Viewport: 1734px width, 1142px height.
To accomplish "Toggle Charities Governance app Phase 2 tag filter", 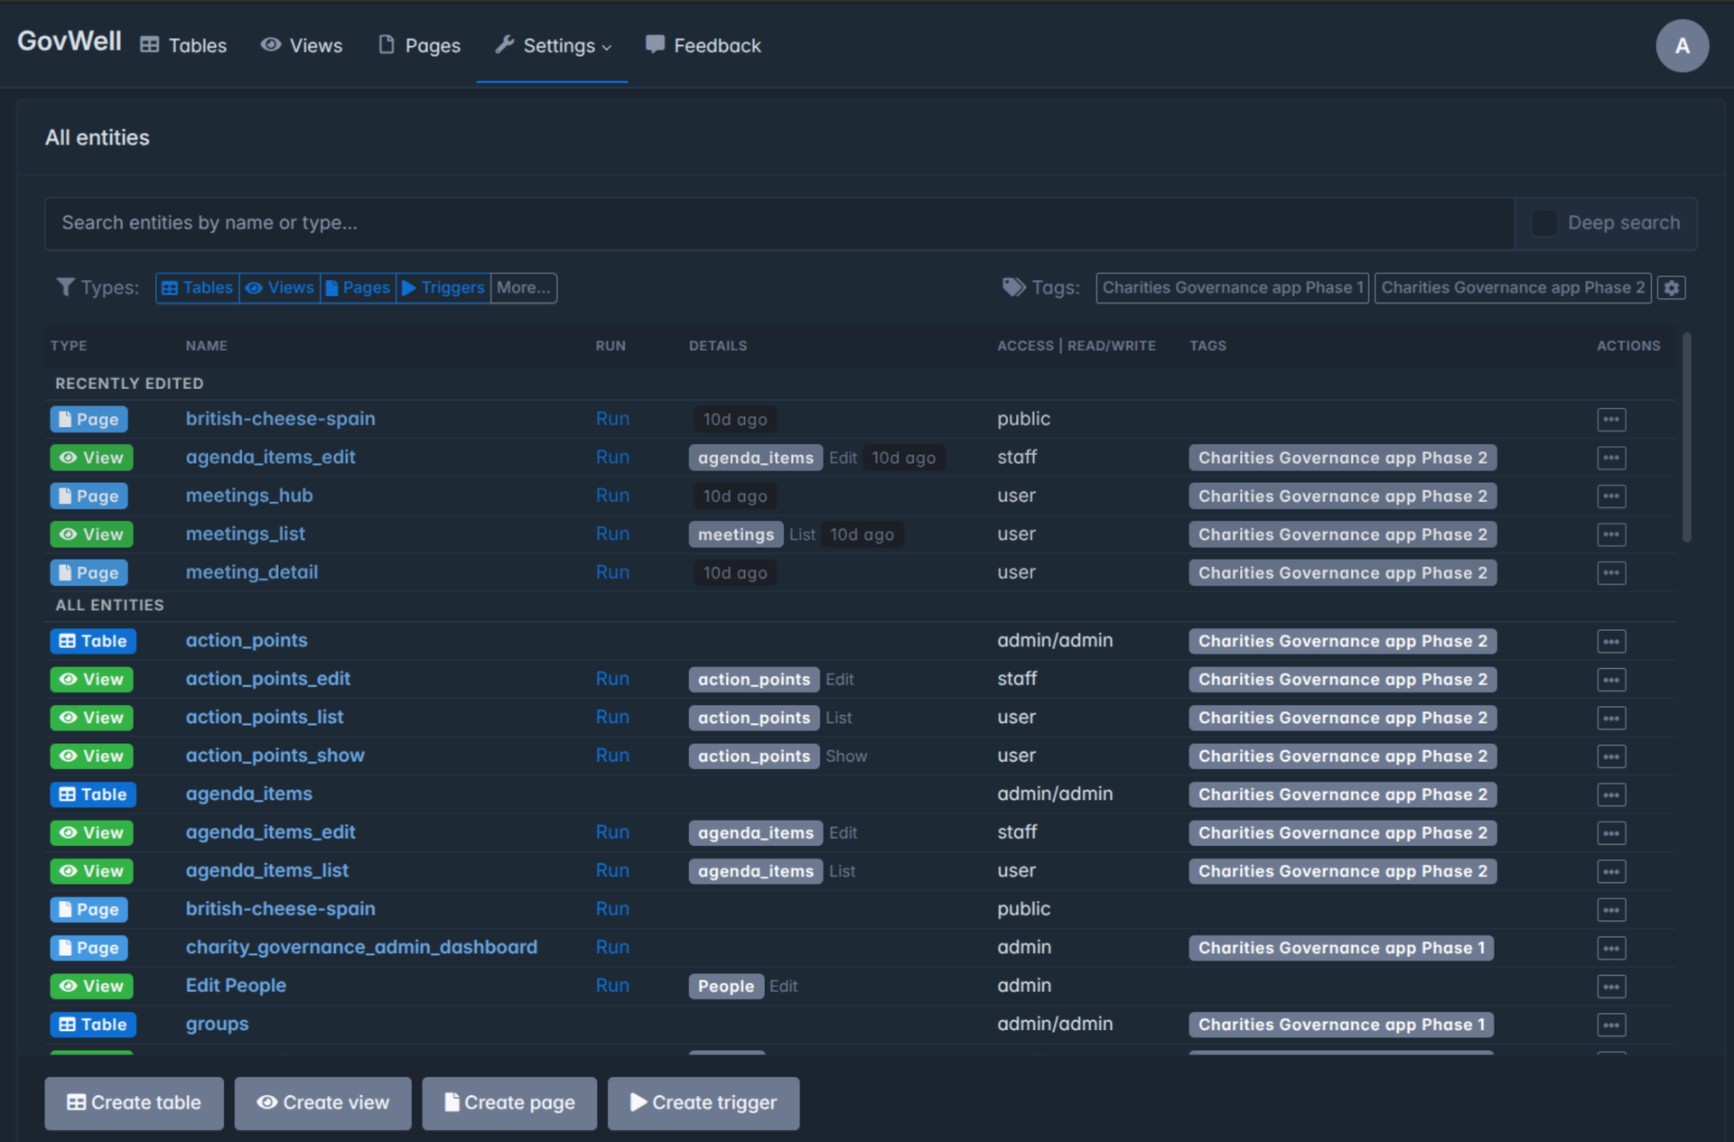I will pyautogui.click(x=1513, y=288).
